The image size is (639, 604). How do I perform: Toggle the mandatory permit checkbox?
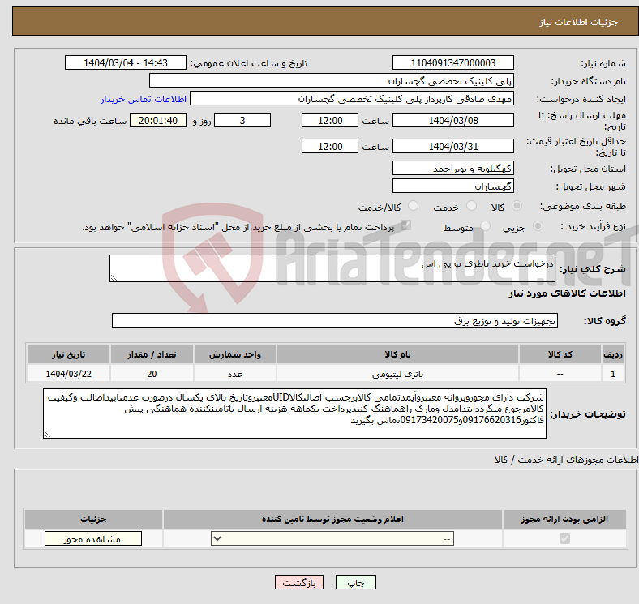click(564, 539)
